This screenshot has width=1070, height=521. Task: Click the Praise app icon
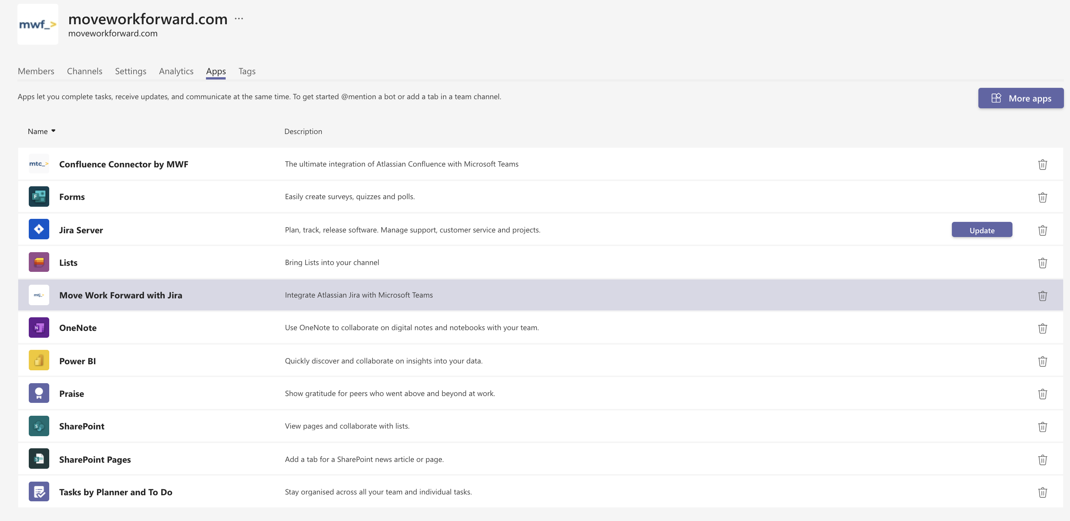click(x=39, y=393)
